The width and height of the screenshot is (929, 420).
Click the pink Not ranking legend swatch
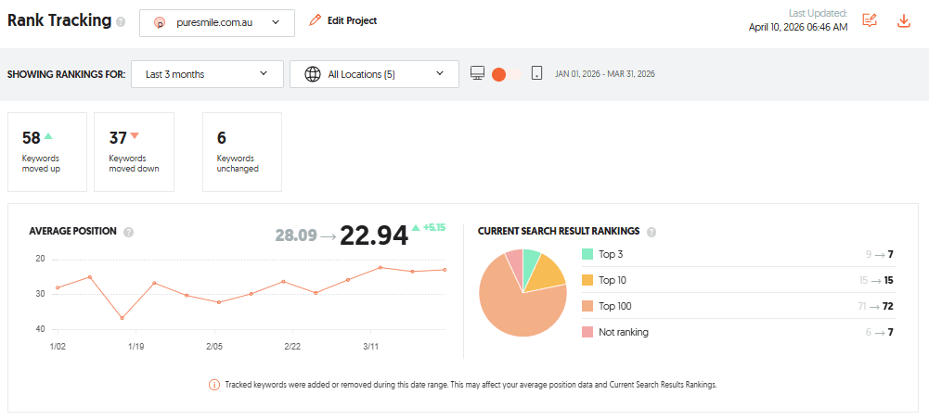click(x=587, y=332)
